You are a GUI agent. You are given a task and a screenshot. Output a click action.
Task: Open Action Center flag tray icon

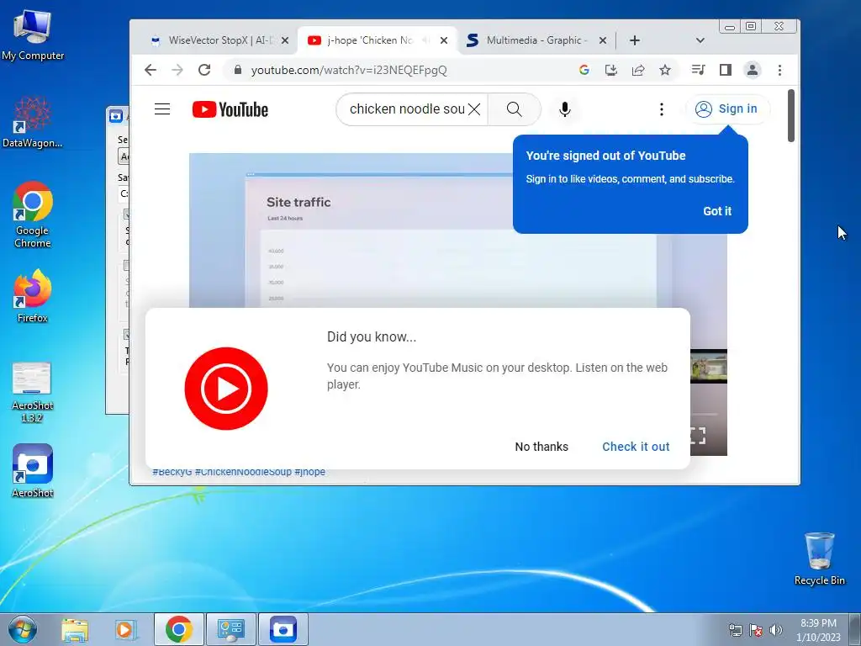756,630
